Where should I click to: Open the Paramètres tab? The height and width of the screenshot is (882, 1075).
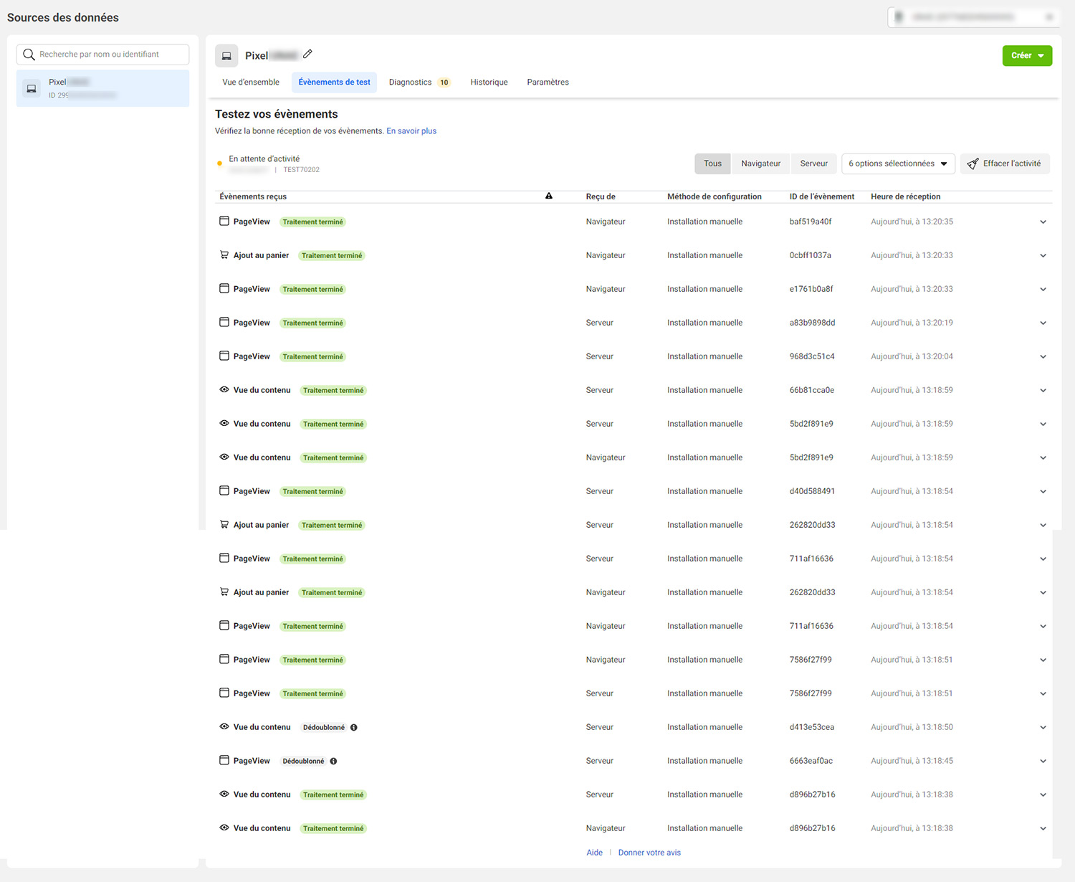click(x=548, y=82)
